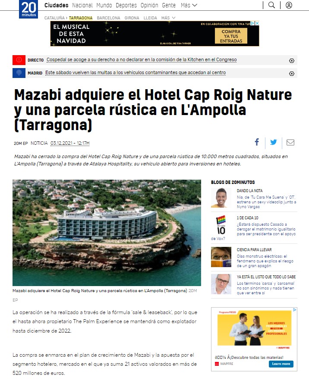Viewport: 309px width, 380px height.
Task: Click Learn more on Mapfre ad
Action: (281, 364)
